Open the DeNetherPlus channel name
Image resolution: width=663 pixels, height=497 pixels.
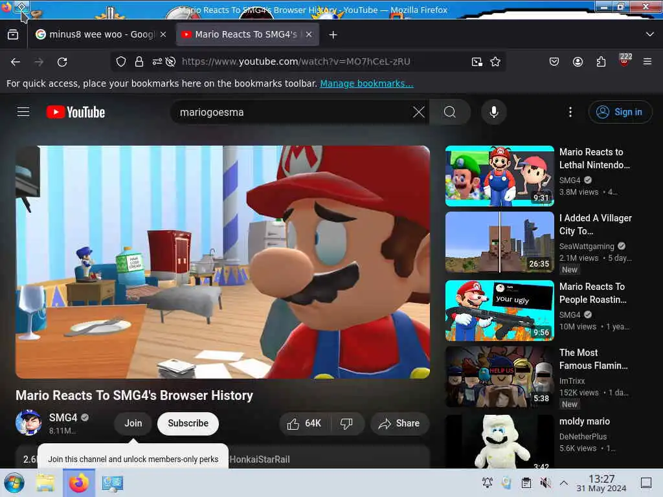pyautogui.click(x=583, y=437)
